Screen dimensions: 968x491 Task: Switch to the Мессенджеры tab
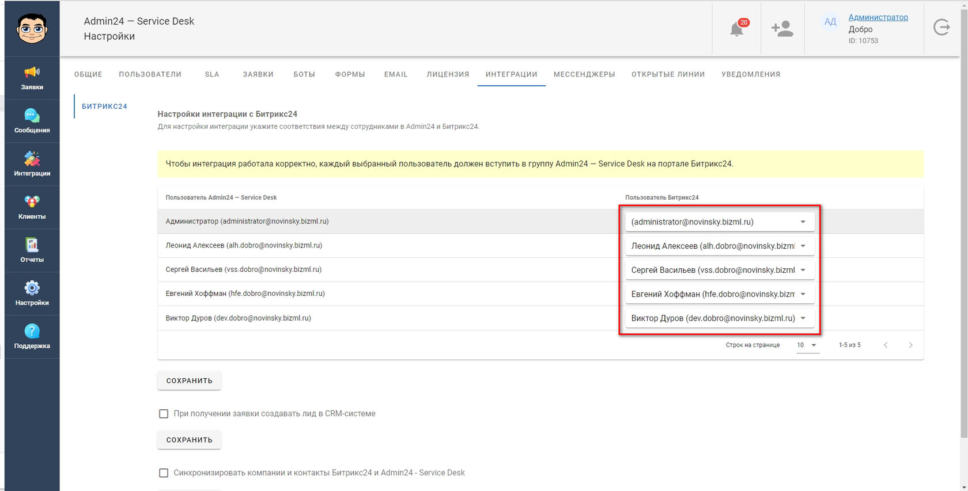click(x=584, y=74)
